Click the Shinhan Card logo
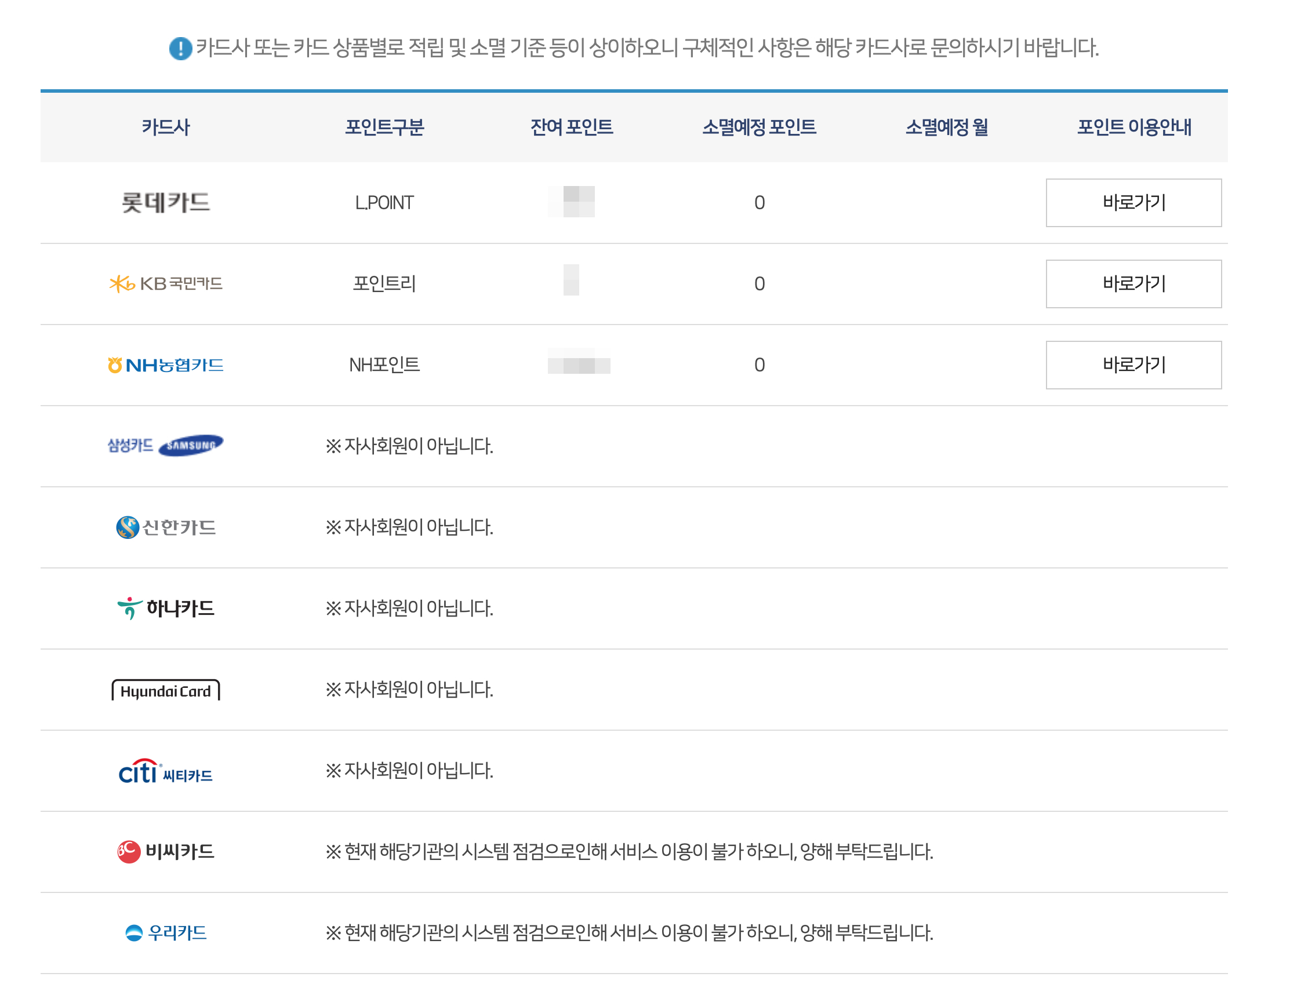The height and width of the screenshot is (984, 1308). 166,527
